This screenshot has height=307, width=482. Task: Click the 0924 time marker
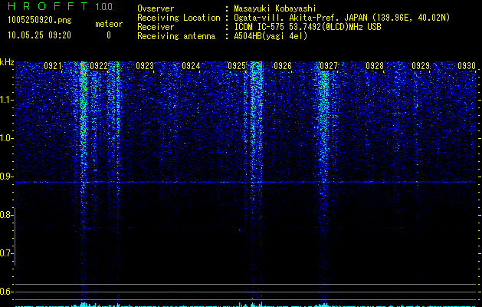191,66
